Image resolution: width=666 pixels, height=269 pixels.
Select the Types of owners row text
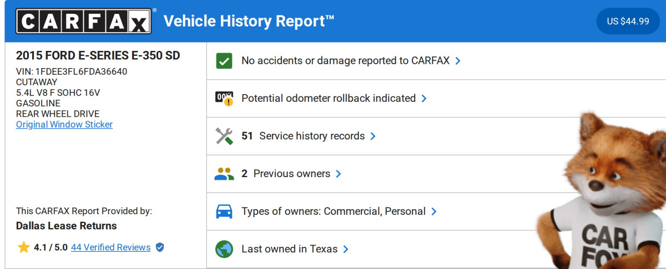(333, 211)
